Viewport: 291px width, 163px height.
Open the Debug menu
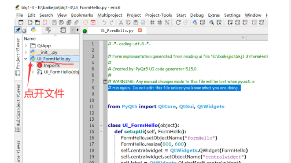pos(197,15)
